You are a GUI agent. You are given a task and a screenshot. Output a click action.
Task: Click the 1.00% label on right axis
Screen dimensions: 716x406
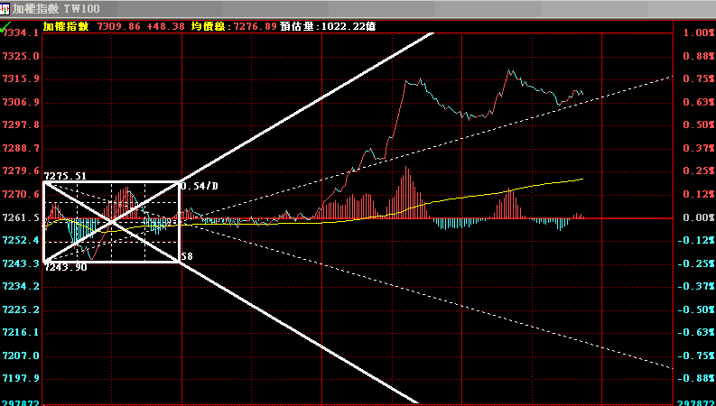pyautogui.click(x=698, y=32)
